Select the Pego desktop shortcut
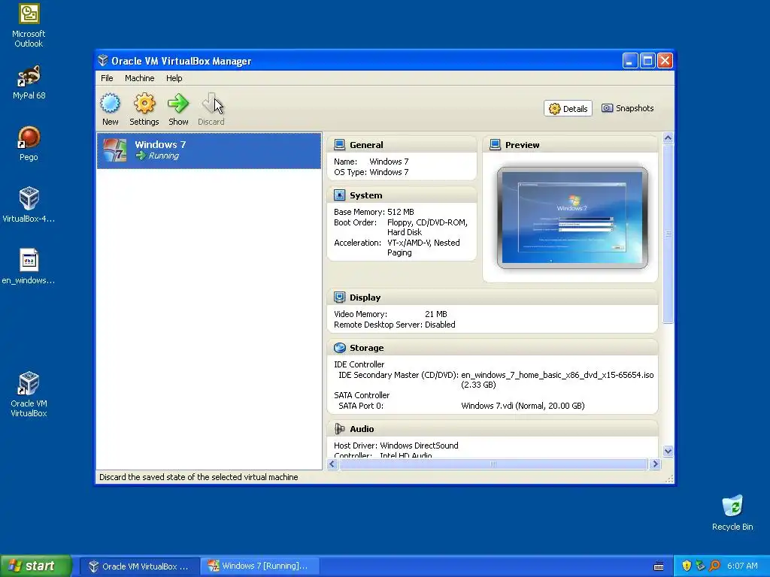The image size is (770, 577). (29, 137)
